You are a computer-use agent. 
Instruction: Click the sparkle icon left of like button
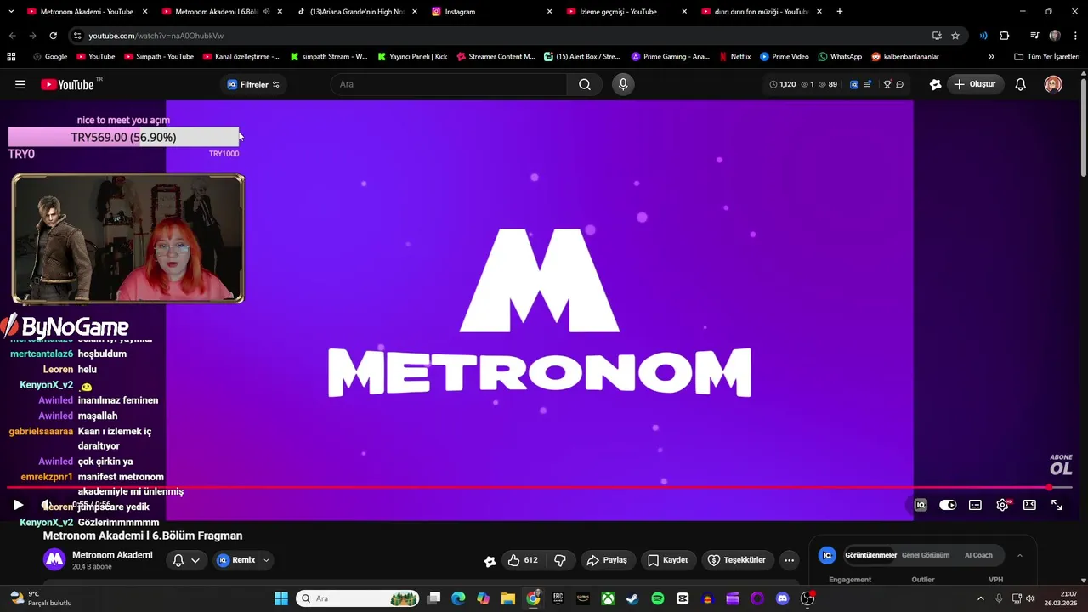(x=490, y=560)
